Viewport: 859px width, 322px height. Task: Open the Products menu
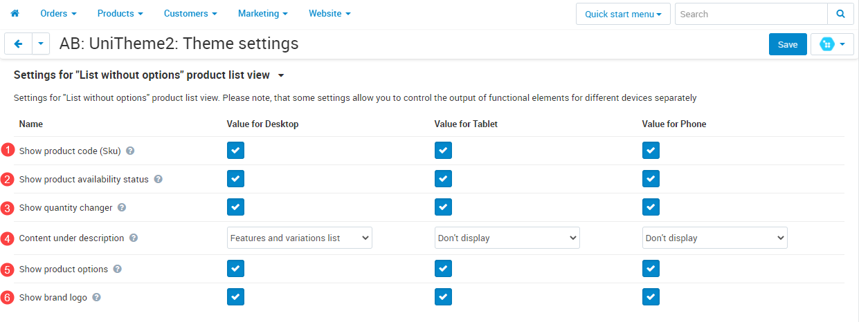120,13
